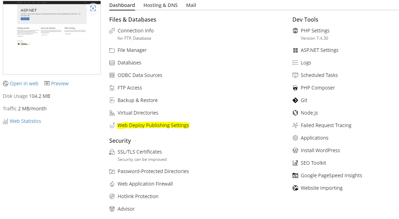
Task: Click the Preview link
Action: pos(60,84)
